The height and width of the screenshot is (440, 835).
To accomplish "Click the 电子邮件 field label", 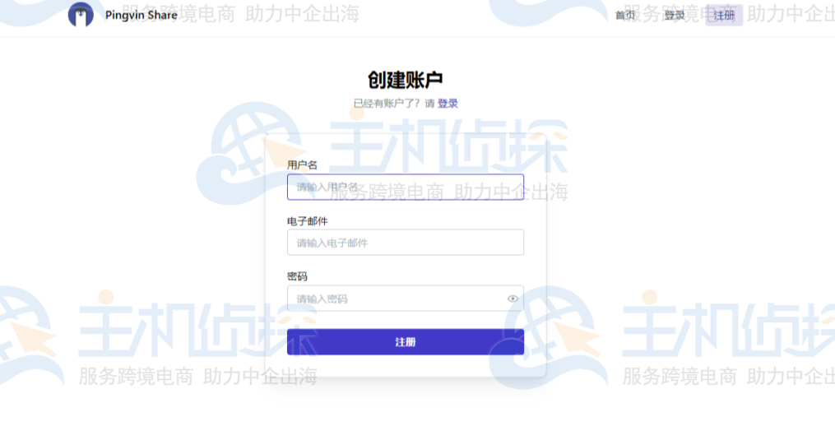I will [308, 221].
